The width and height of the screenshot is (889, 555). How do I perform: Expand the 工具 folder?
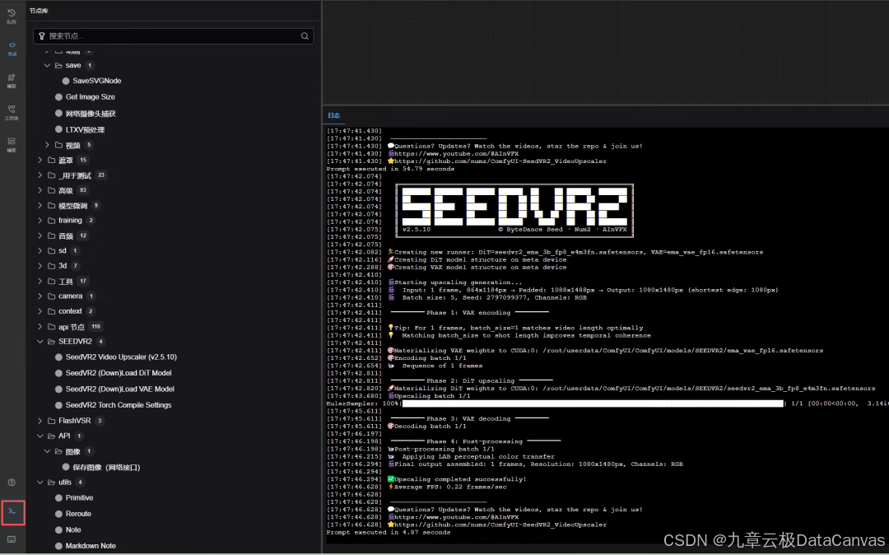(40, 281)
